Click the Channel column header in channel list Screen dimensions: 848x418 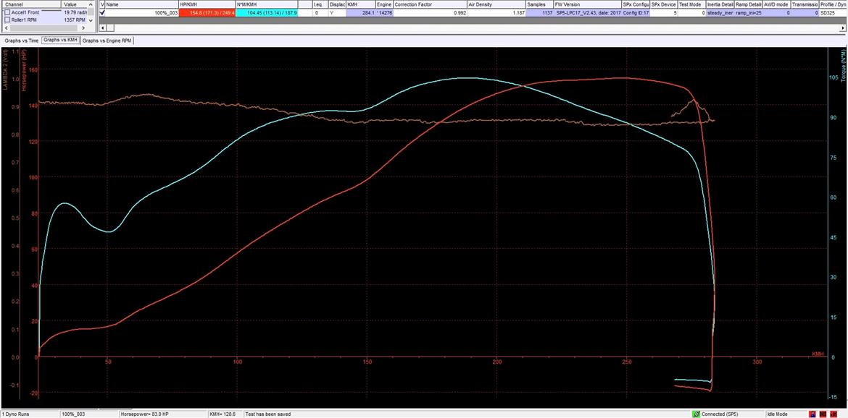[x=29, y=4]
